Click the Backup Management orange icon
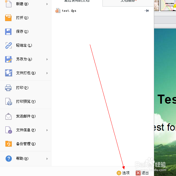The height and width of the screenshot is (176, 176). pyautogui.click(x=8, y=144)
